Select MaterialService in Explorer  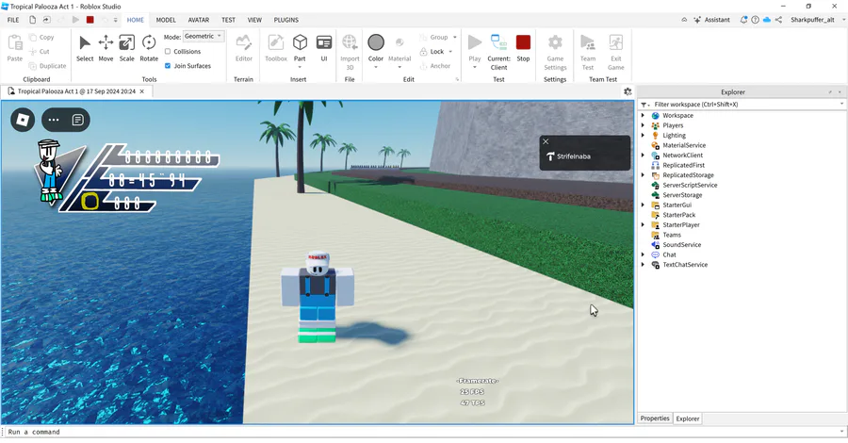click(684, 145)
